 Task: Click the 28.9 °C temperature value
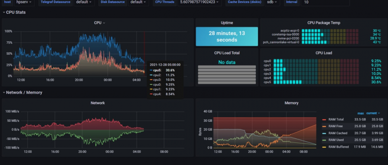point(376,38)
